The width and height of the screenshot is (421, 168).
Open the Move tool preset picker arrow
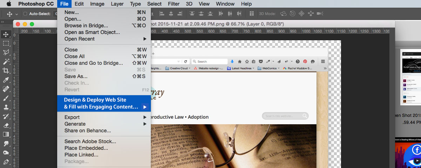(16, 14)
